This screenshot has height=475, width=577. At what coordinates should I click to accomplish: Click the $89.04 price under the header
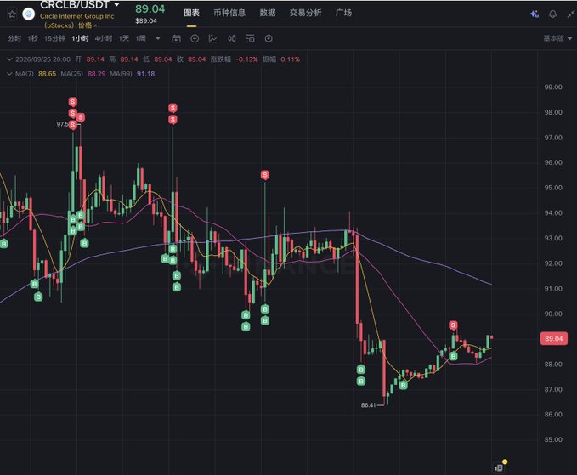146,21
